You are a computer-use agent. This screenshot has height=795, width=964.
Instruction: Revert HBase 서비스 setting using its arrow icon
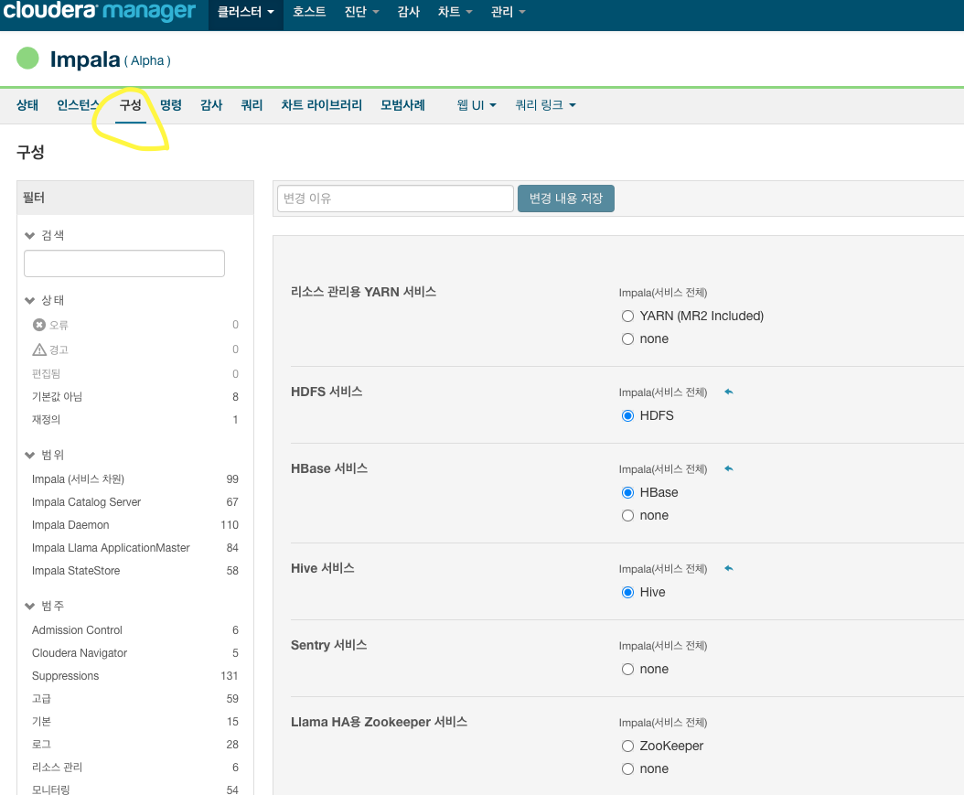point(729,468)
